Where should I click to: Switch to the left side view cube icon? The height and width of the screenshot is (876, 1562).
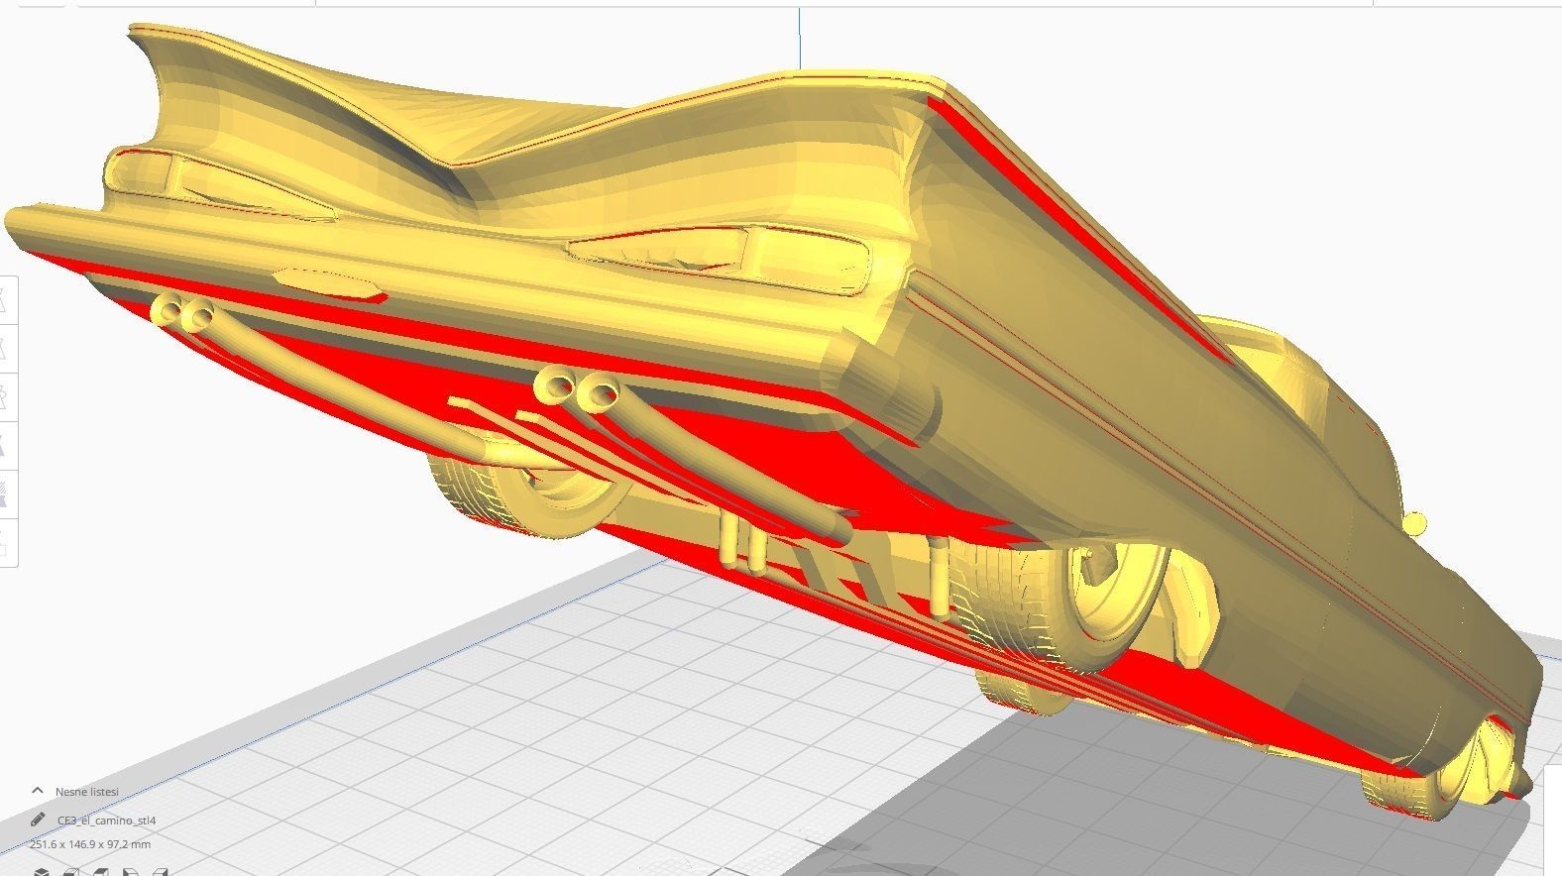pyautogui.click(x=131, y=872)
